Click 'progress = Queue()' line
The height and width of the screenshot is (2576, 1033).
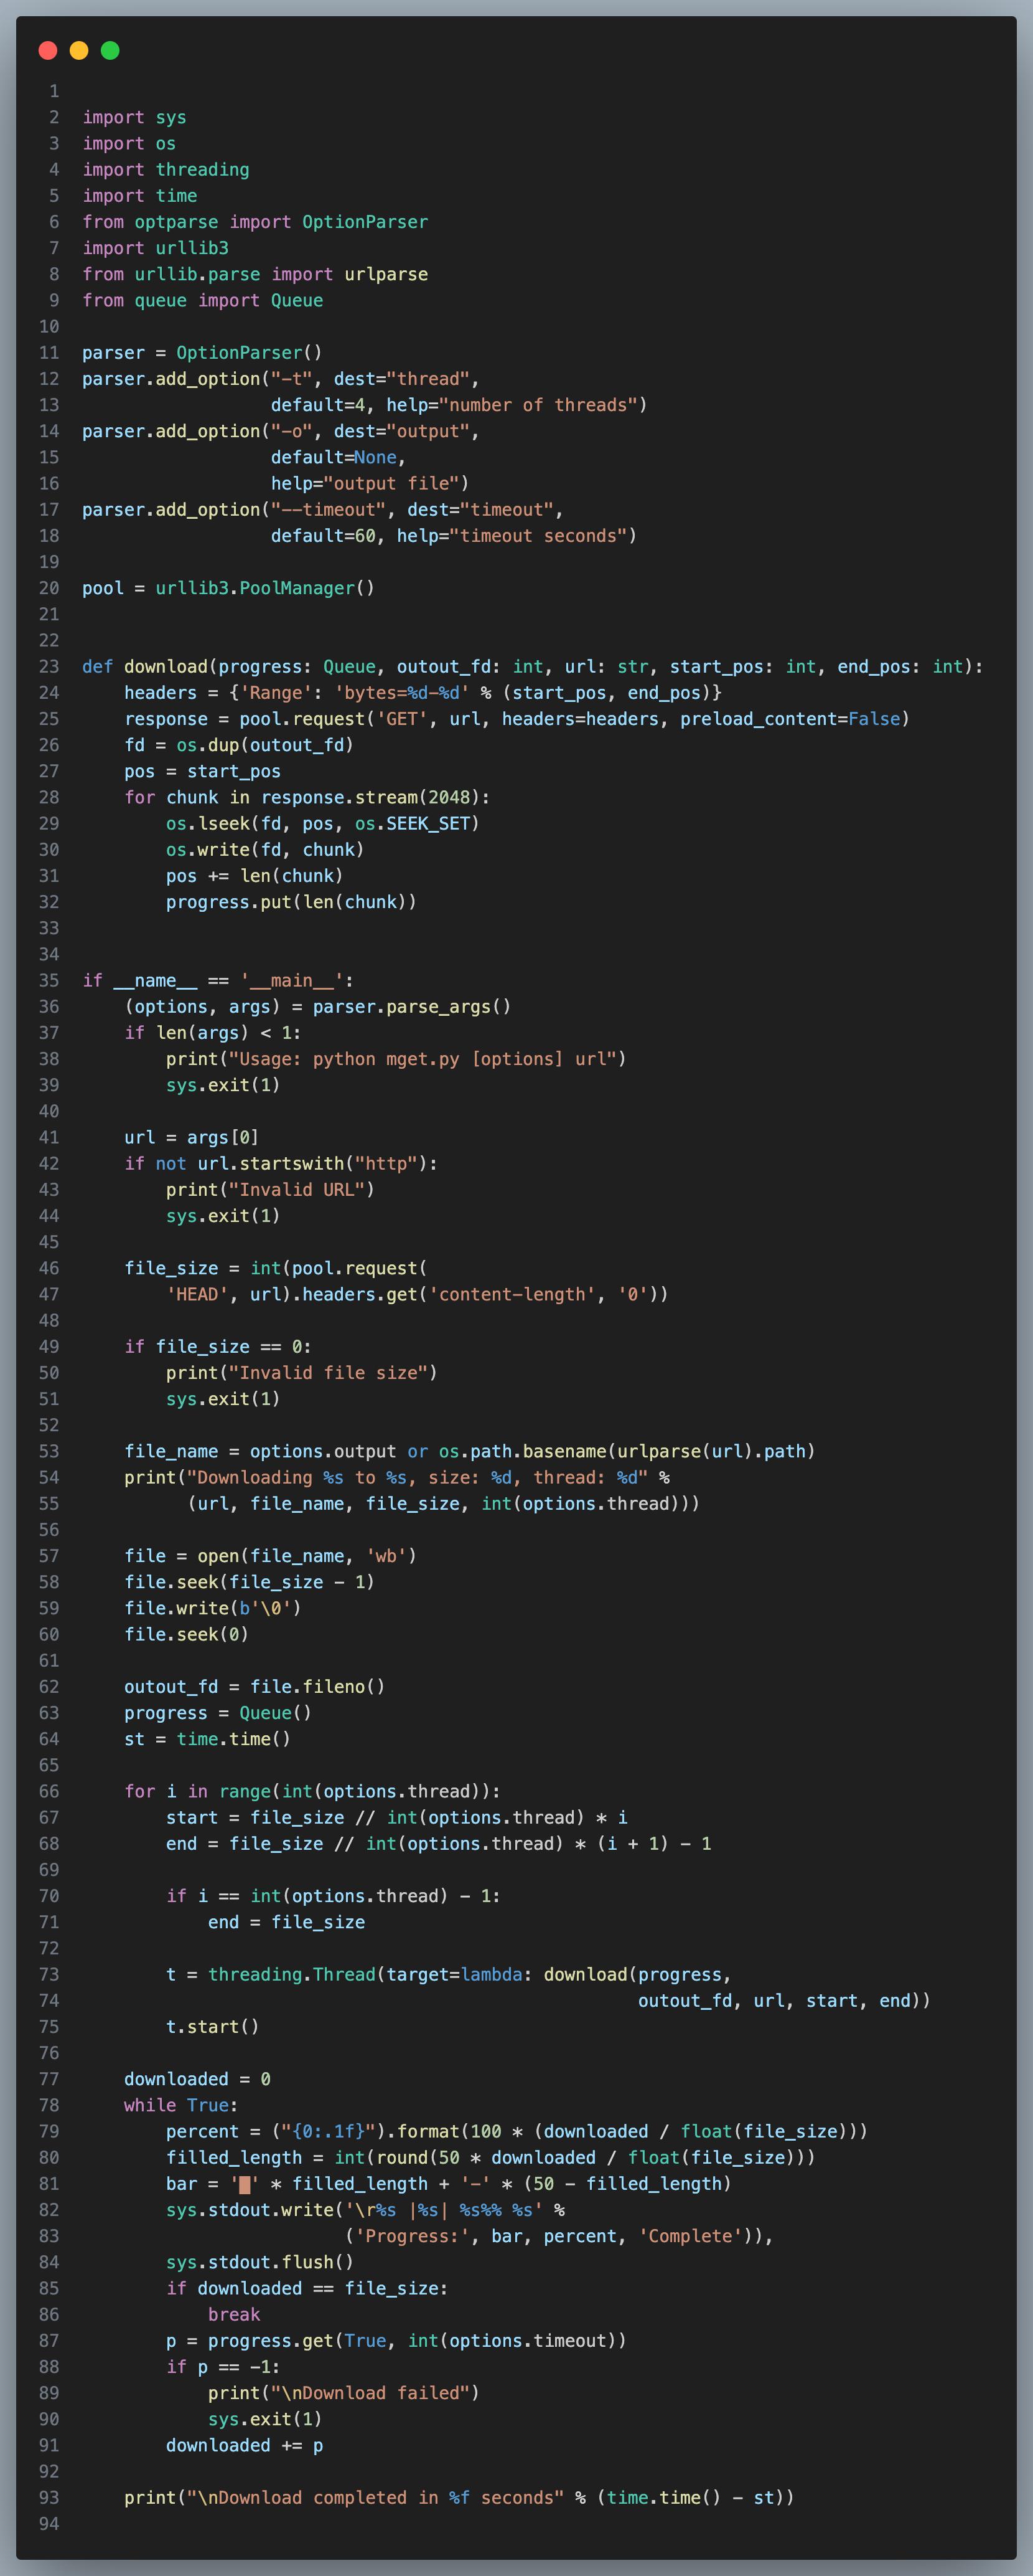(x=218, y=1712)
